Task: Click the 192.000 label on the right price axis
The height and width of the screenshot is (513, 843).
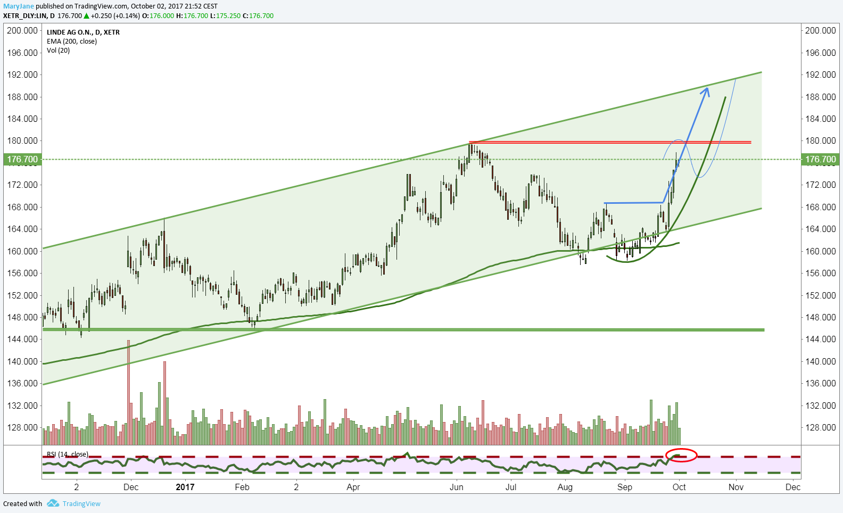Action: 820,75
